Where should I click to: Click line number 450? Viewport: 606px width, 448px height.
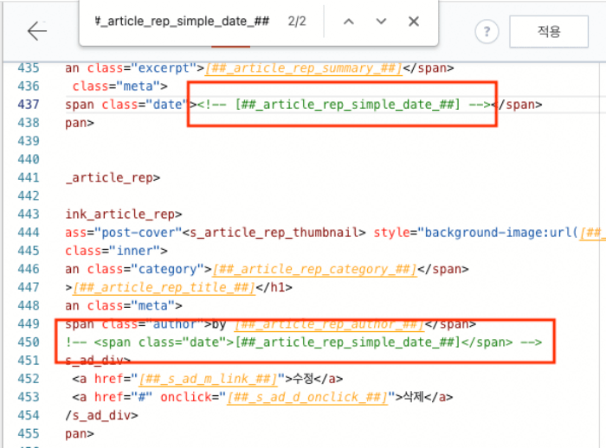[x=29, y=342]
